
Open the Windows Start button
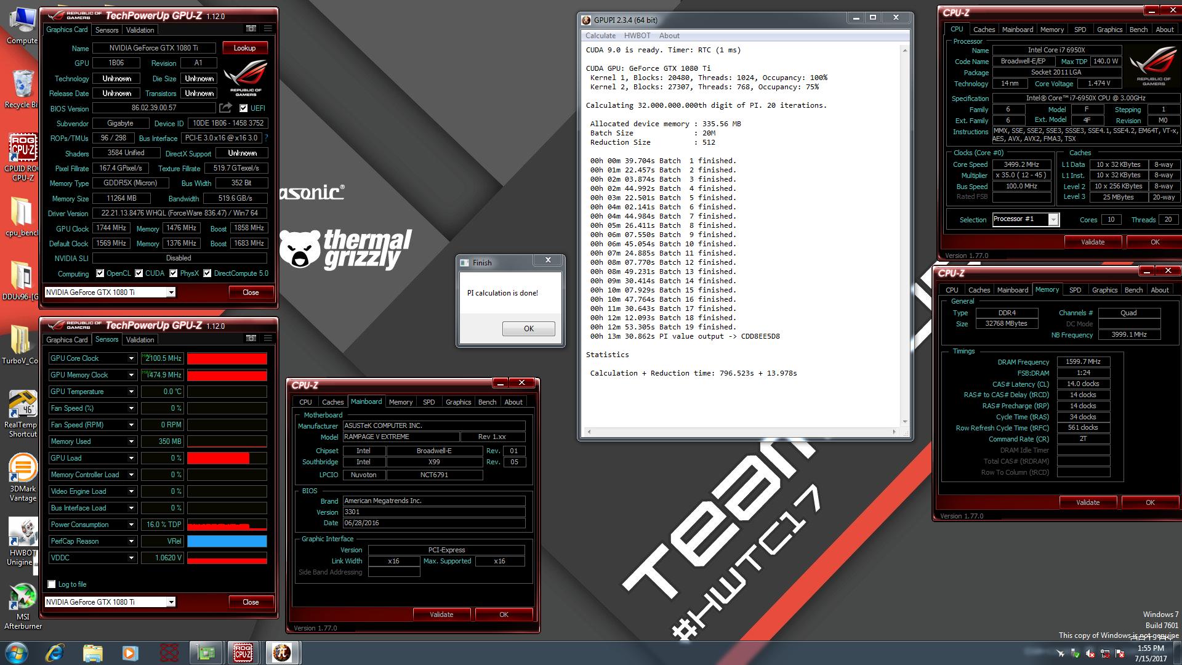click(x=16, y=653)
